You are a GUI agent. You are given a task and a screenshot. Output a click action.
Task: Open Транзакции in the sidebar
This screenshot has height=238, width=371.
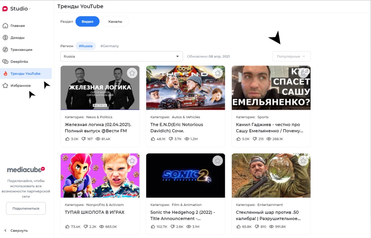tap(21, 50)
